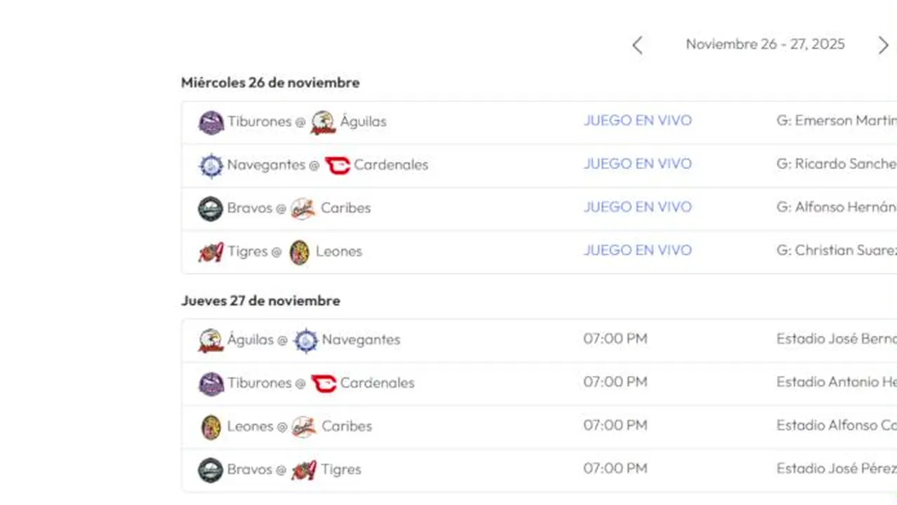This screenshot has height=505, width=897.
Task: Click Navegantes logo in Navegantes @ Cardenales row
Action: pyautogui.click(x=211, y=166)
